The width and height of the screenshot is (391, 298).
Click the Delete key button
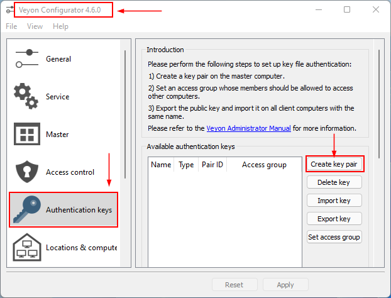coord(334,182)
